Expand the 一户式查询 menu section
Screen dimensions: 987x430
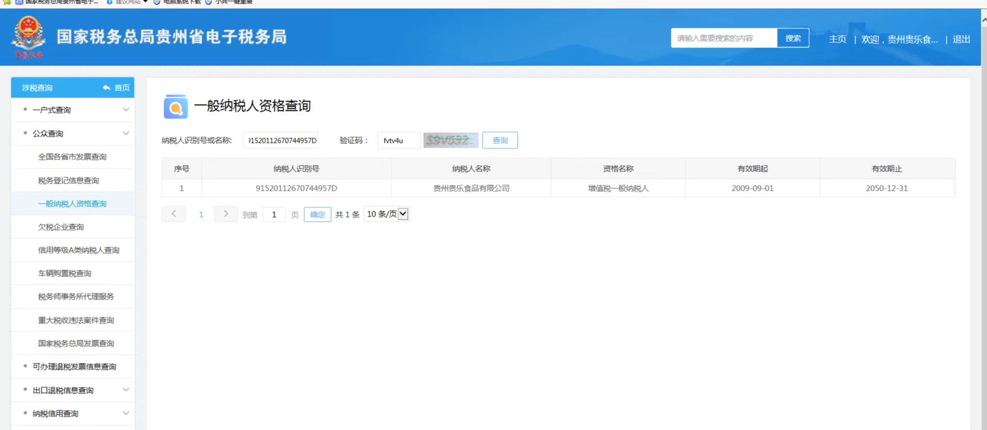(x=125, y=110)
